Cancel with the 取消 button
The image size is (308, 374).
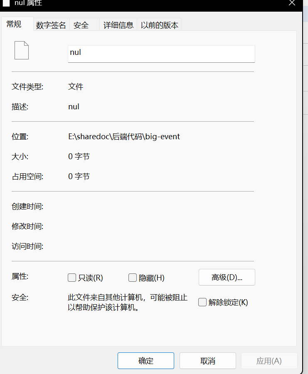207,361
